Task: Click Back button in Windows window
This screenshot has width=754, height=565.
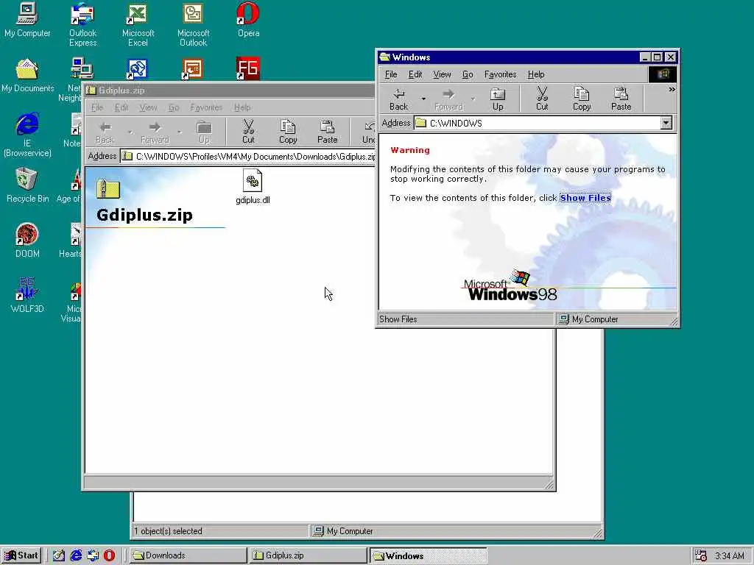Action: click(x=398, y=99)
